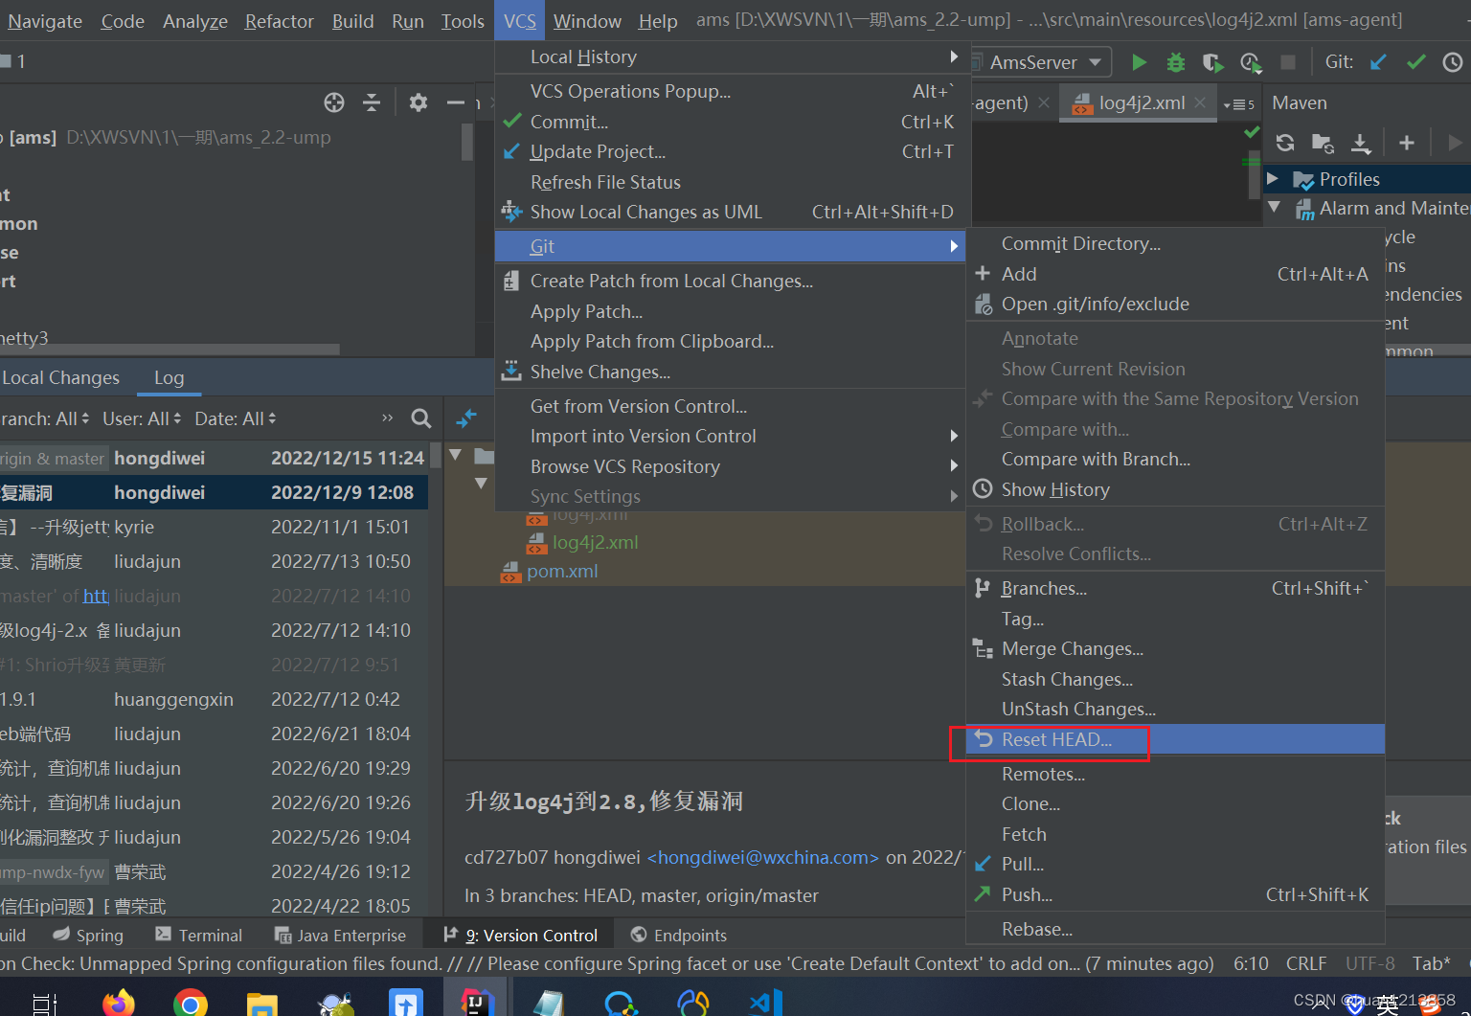Click the log search magnifier icon
The image size is (1471, 1016).
tap(421, 418)
